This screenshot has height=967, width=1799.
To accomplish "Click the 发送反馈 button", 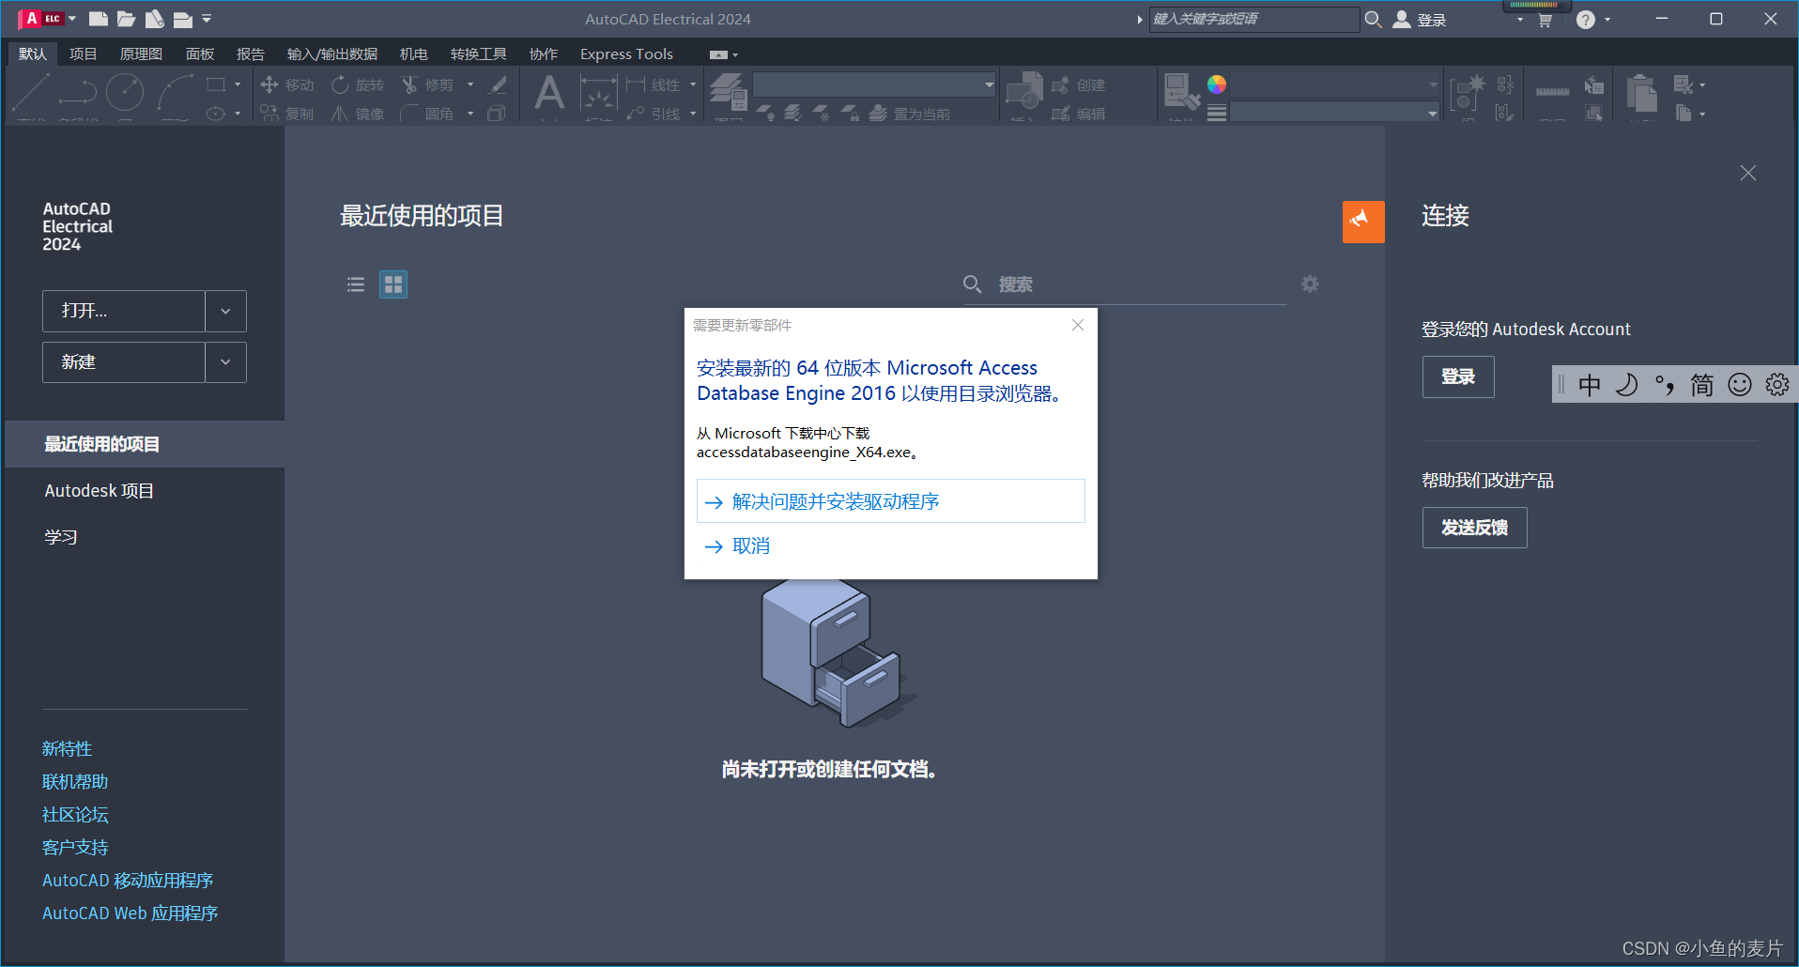I will click(x=1473, y=528).
